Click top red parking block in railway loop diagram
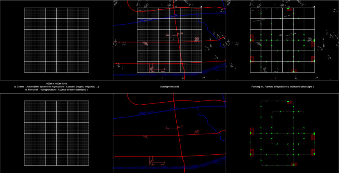The height and width of the screenshot is (173, 339). pos(290,102)
